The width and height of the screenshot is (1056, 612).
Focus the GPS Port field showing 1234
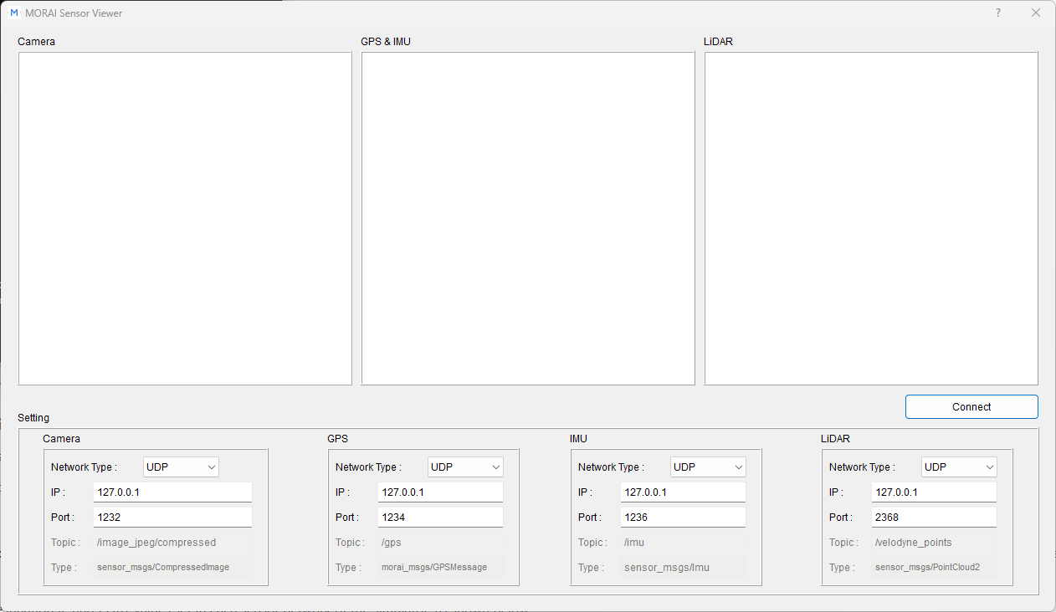click(440, 518)
